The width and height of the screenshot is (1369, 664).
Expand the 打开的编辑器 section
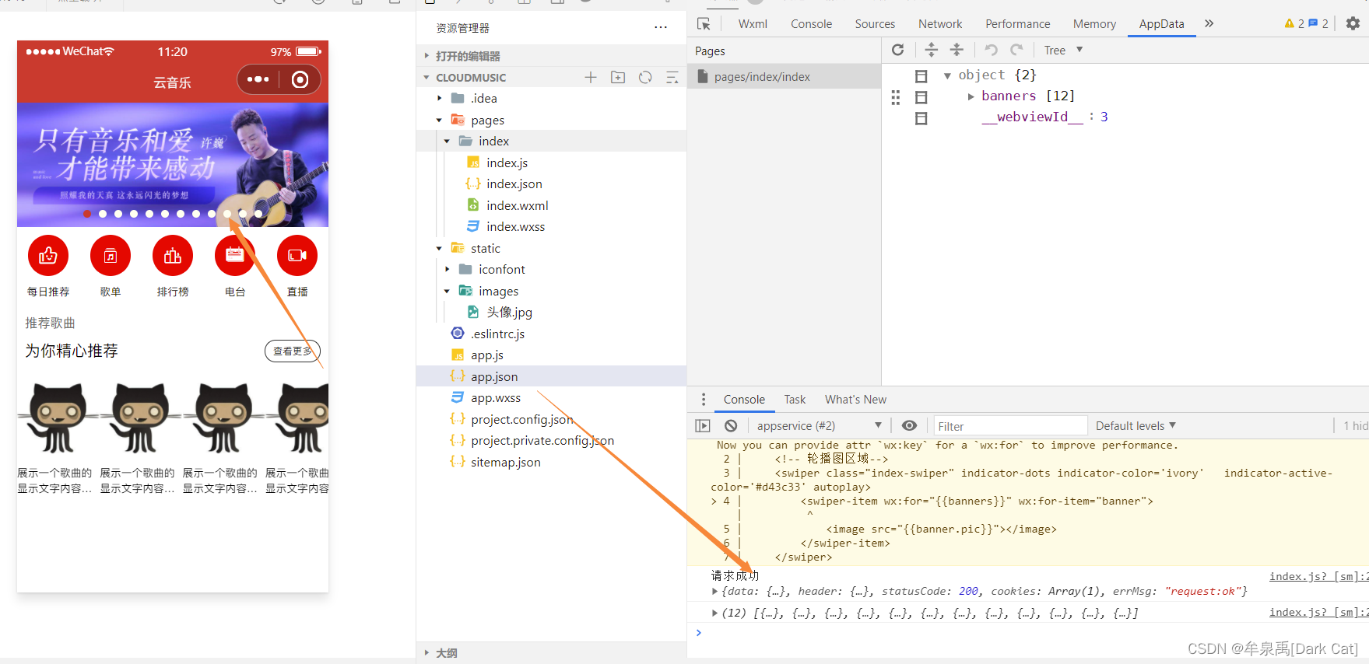[x=551, y=56]
